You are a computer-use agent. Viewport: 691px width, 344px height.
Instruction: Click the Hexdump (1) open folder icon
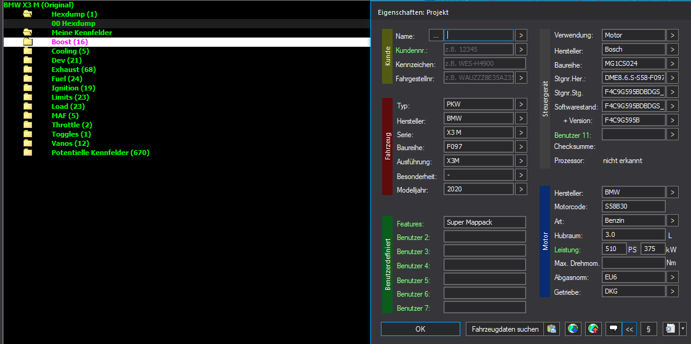click(x=28, y=14)
